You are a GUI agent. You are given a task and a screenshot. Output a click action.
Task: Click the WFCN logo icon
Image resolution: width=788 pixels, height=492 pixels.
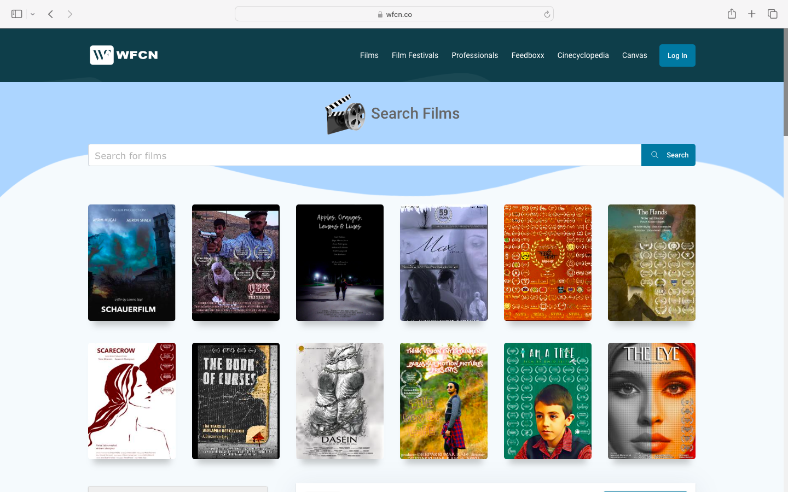[101, 55]
